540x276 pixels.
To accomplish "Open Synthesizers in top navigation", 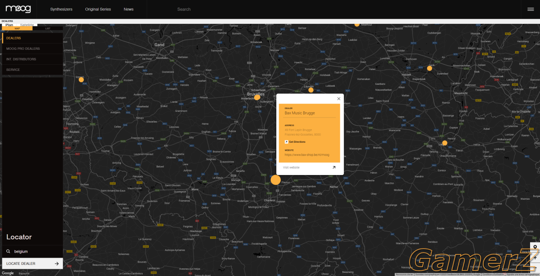I will pos(61,9).
